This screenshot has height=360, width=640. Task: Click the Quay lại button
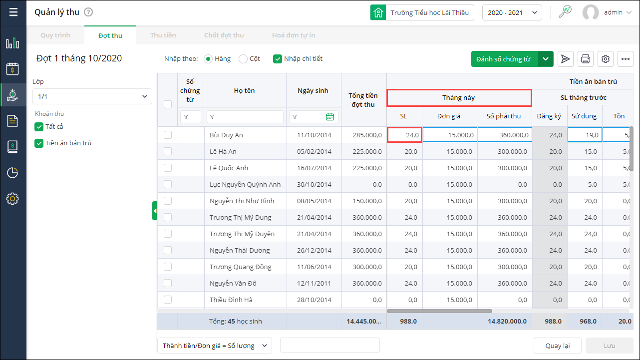(557, 346)
